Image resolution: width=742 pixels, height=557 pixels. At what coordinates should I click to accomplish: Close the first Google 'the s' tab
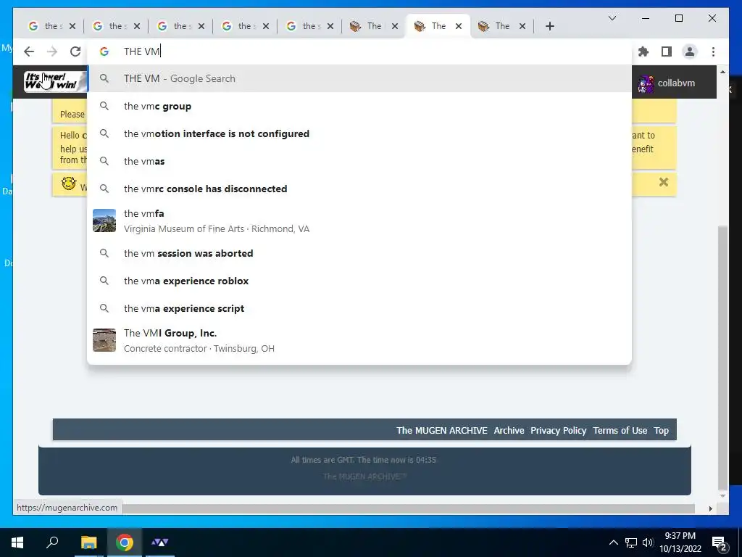(72, 26)
